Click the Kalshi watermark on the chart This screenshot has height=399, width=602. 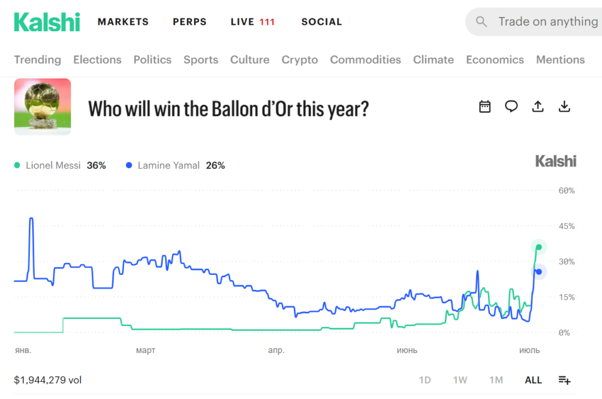click(556, 161)
